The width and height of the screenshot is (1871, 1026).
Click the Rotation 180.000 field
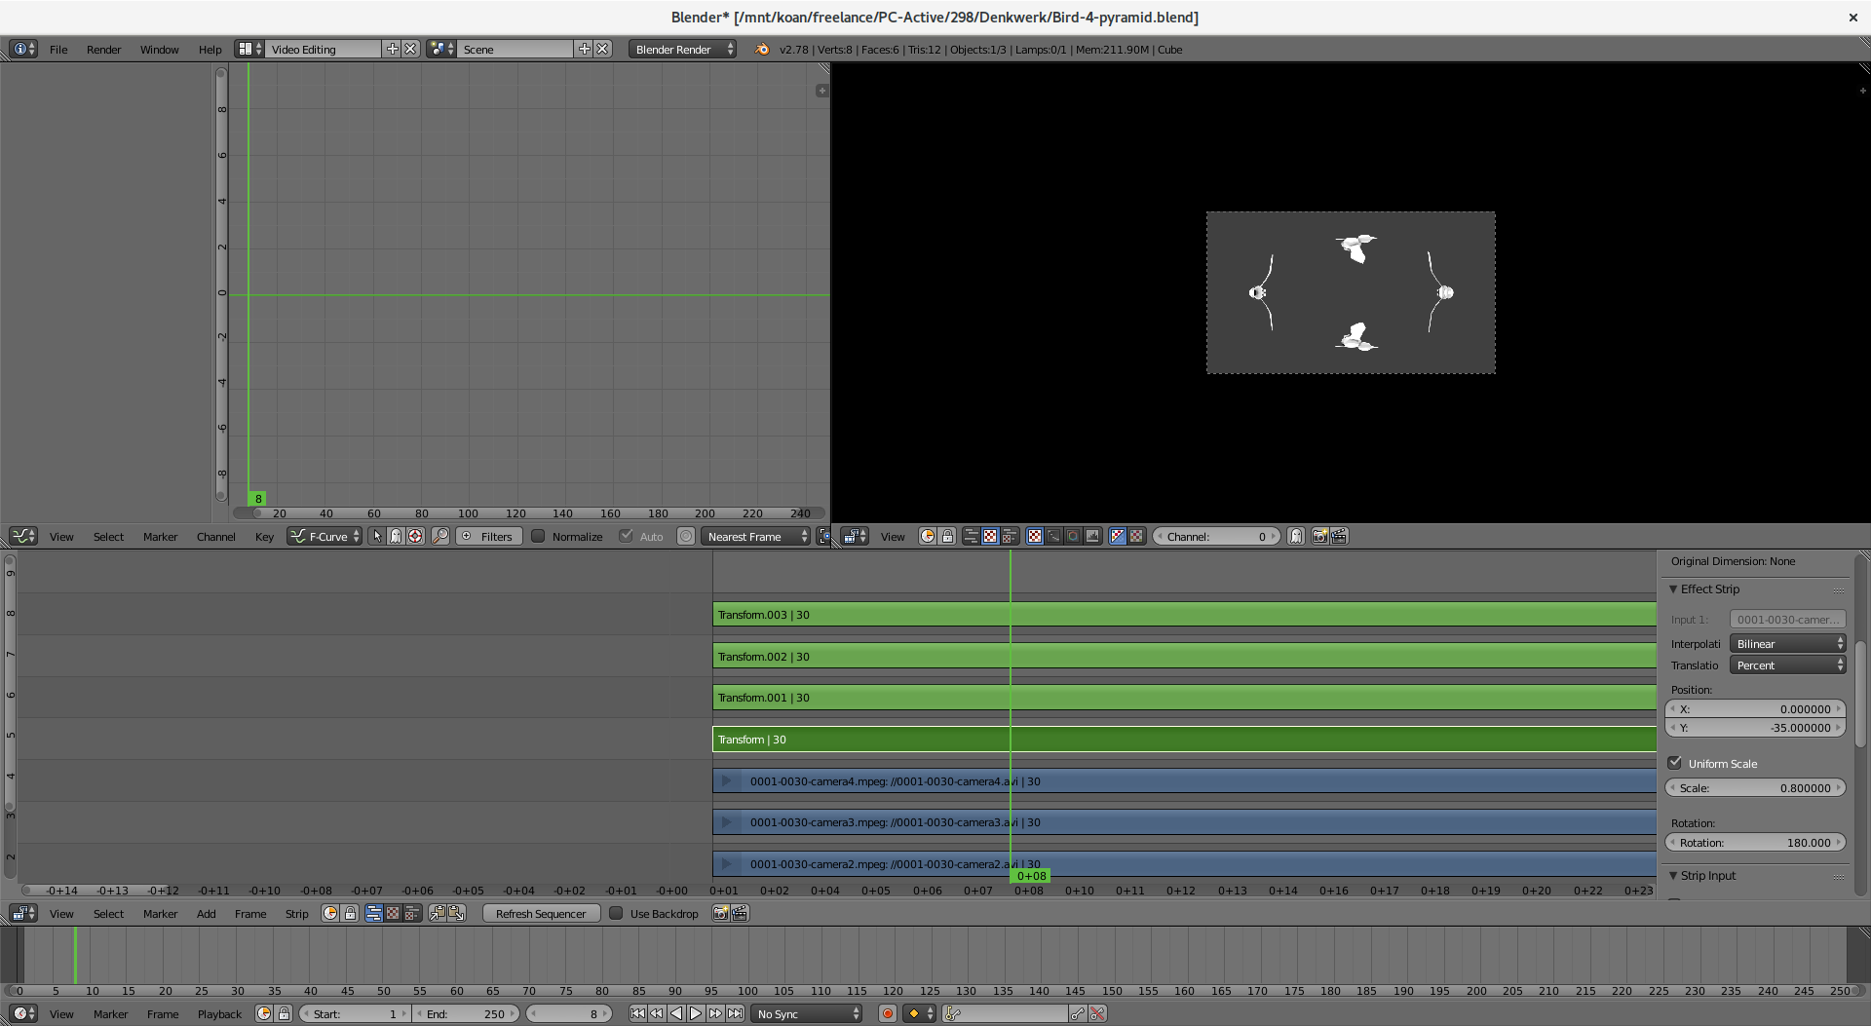(x=1755, y=842)
